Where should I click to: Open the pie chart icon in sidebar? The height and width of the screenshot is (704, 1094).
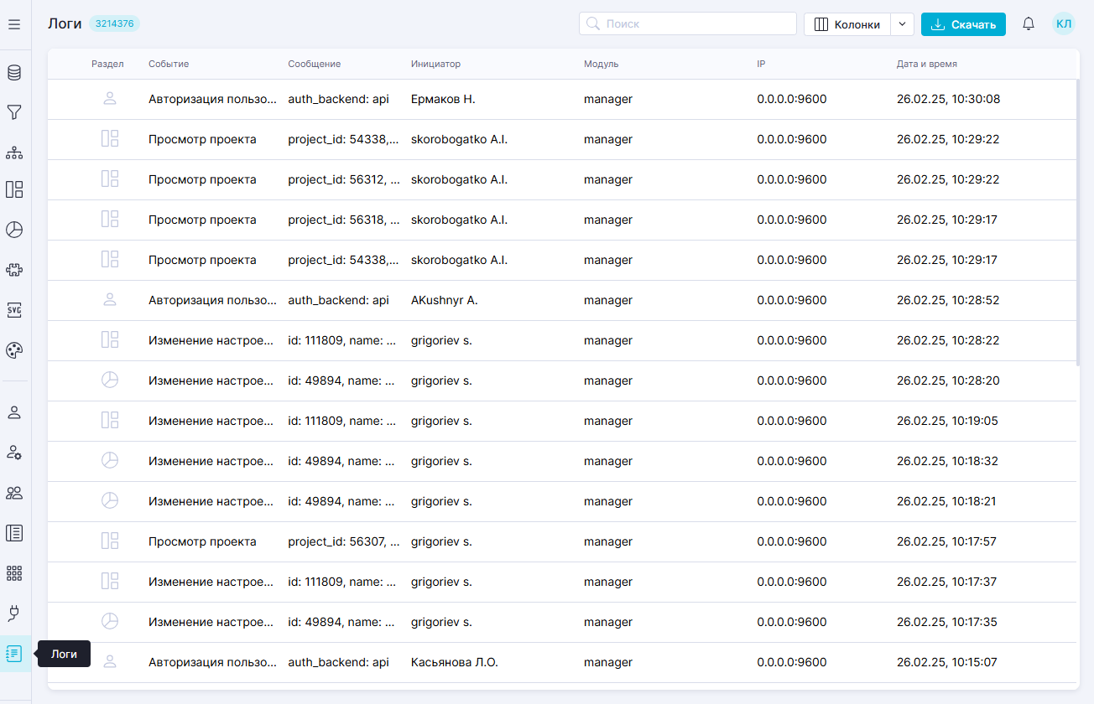point(14,230)
